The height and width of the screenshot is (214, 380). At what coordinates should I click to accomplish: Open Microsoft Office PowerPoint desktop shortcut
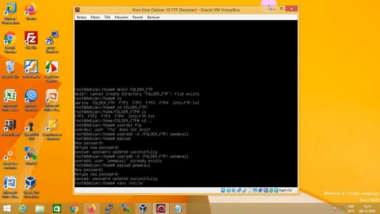point(52,100)
